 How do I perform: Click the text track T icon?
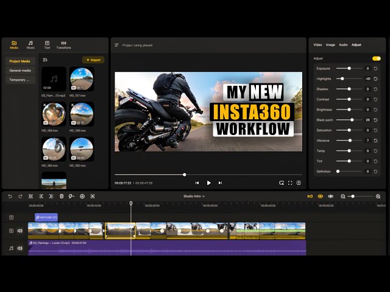point(11,218)
